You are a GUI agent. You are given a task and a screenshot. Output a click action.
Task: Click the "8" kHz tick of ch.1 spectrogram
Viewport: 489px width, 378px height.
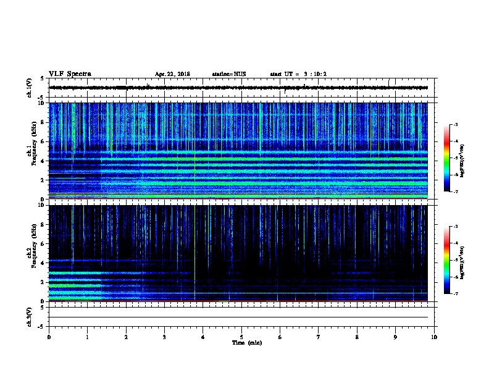point(43,122)
